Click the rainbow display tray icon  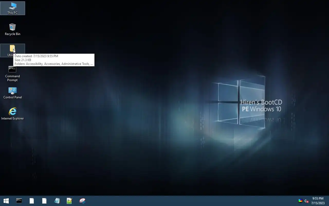tap(300, 201)
